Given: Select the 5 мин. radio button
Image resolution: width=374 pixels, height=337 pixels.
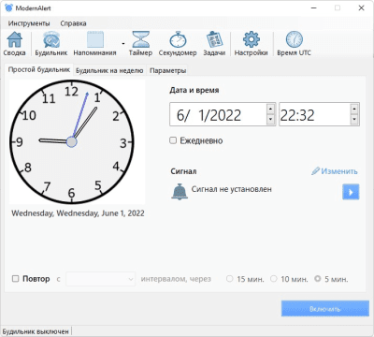Looking at the screenshot, I should pyautogui.click(x=318, y=278).
